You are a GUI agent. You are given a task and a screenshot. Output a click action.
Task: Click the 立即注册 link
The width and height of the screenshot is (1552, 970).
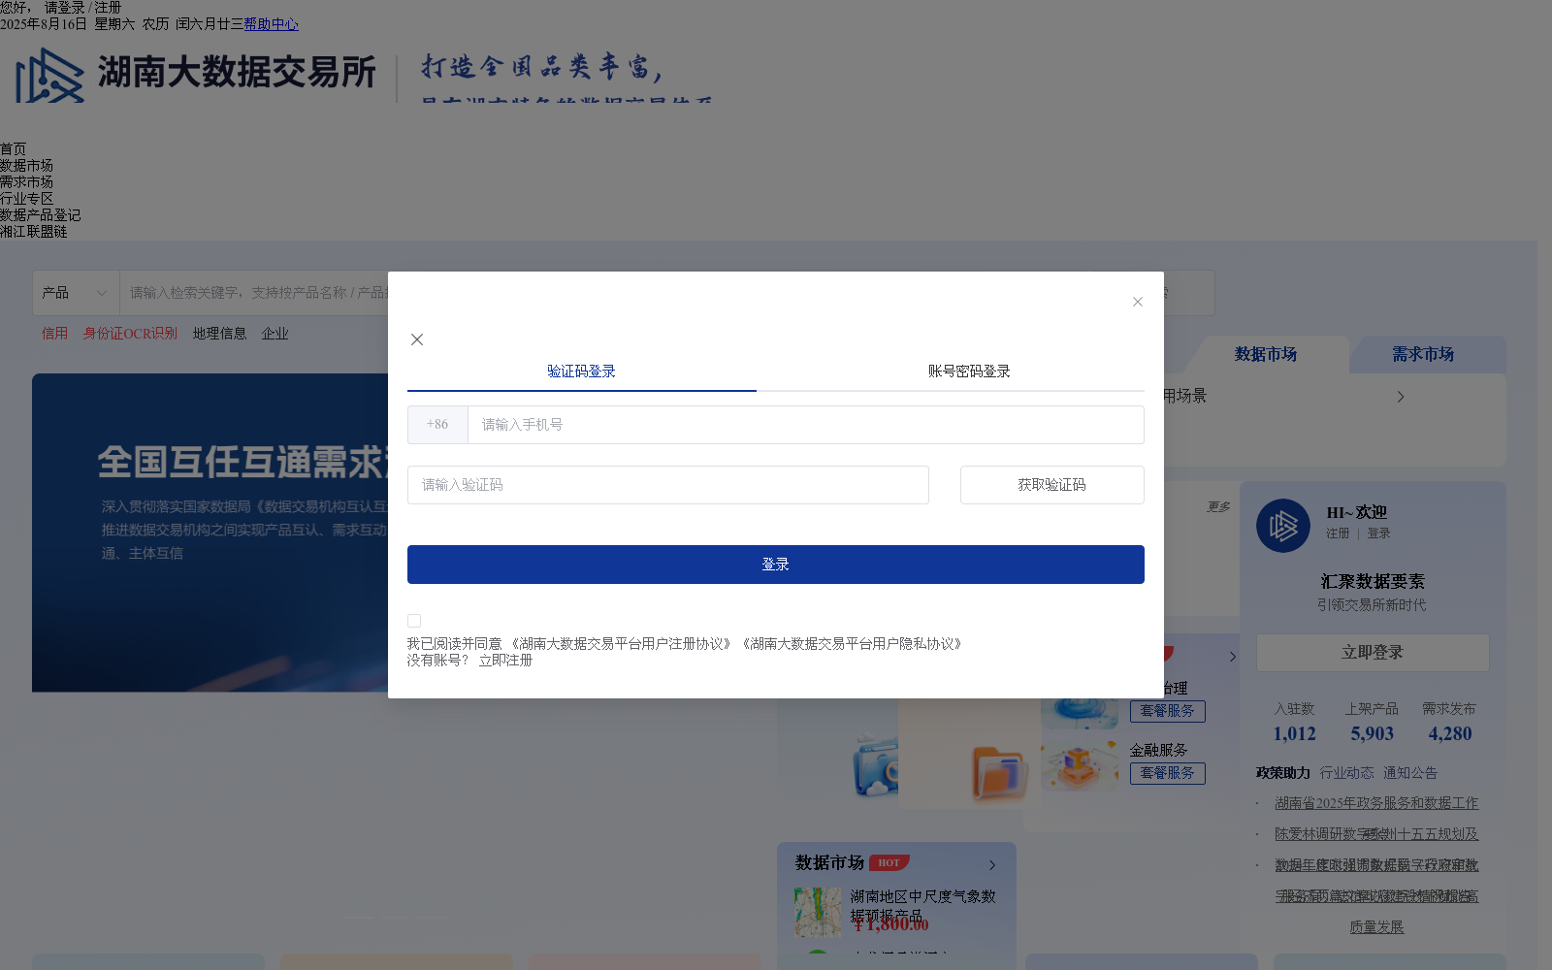coord(505,661)
